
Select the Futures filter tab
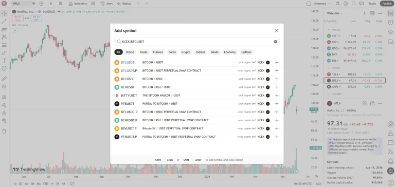click(x=158, y=52)
